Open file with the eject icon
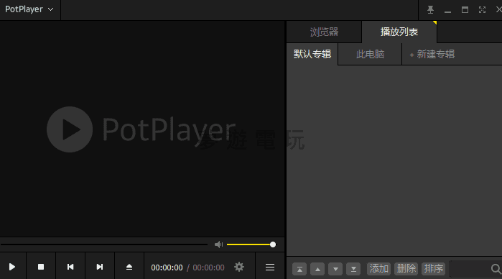 tap(129, 267)
